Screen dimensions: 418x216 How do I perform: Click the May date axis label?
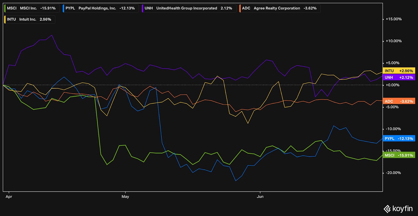pos(125,197)
